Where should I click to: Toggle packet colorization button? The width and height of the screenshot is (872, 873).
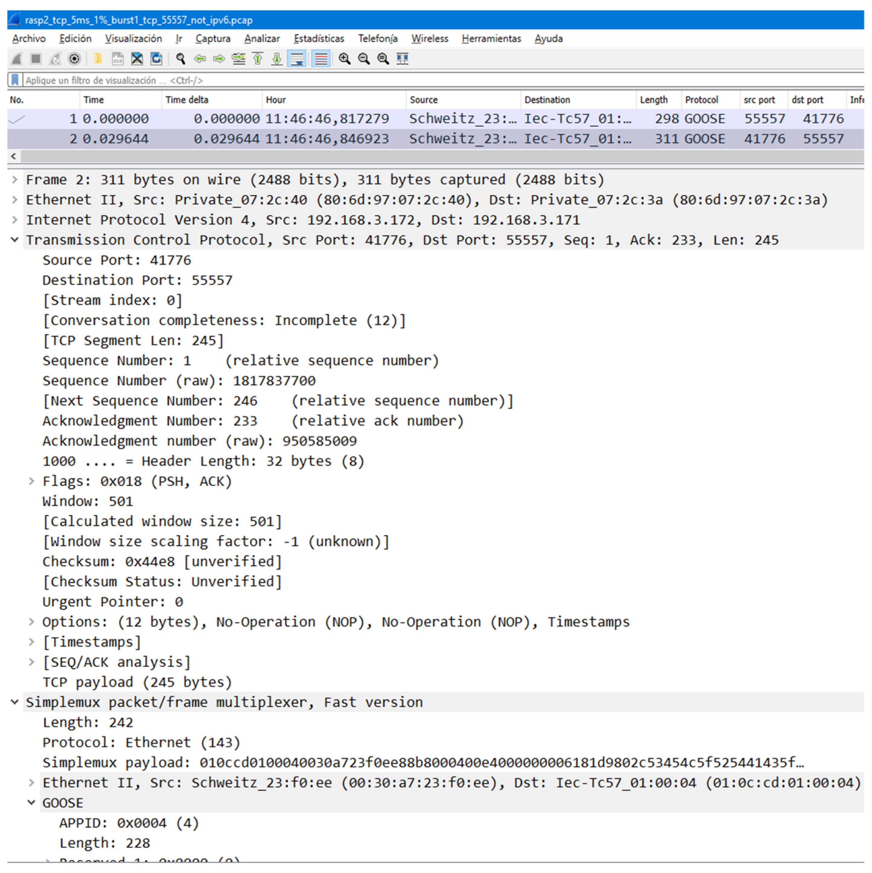tap(321, 59)
